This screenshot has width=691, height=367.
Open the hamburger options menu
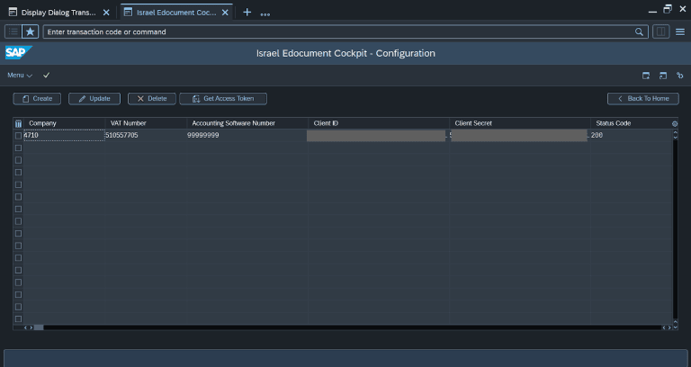[x=680, y=31]
